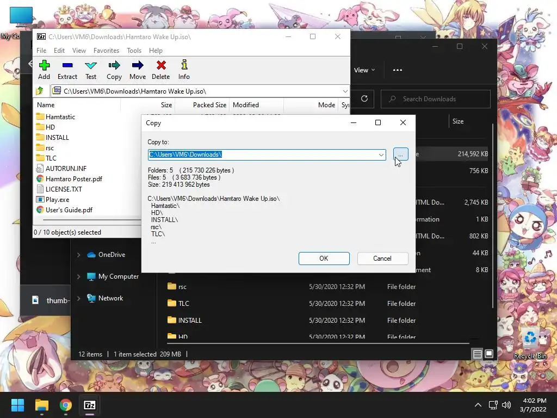The height and width of the screenshot is (418, 557).
Task: Click the volume icon in system tray
Action: coord(506,405)
